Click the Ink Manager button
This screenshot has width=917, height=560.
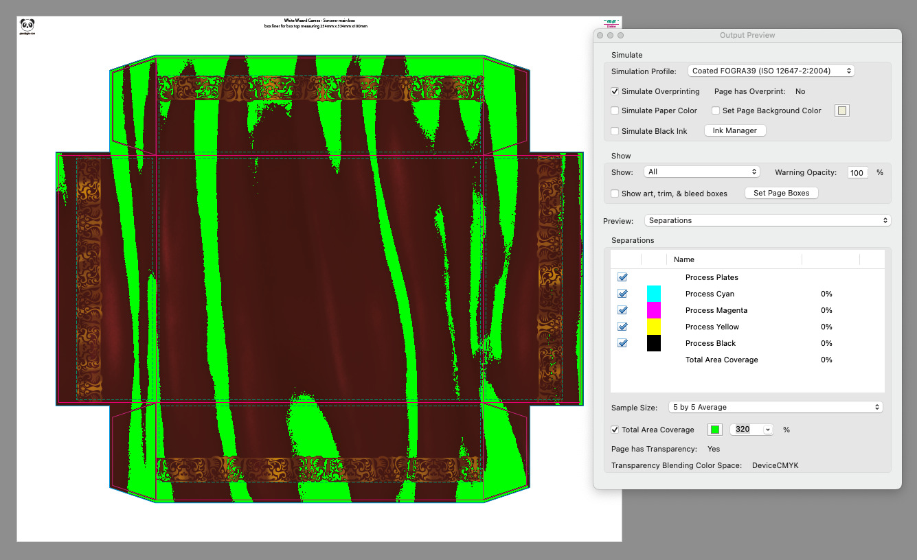click(x=734, y=130)
